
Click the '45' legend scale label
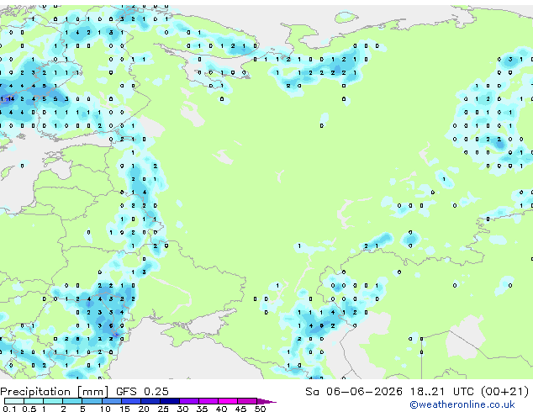click(x=240, y=409)
